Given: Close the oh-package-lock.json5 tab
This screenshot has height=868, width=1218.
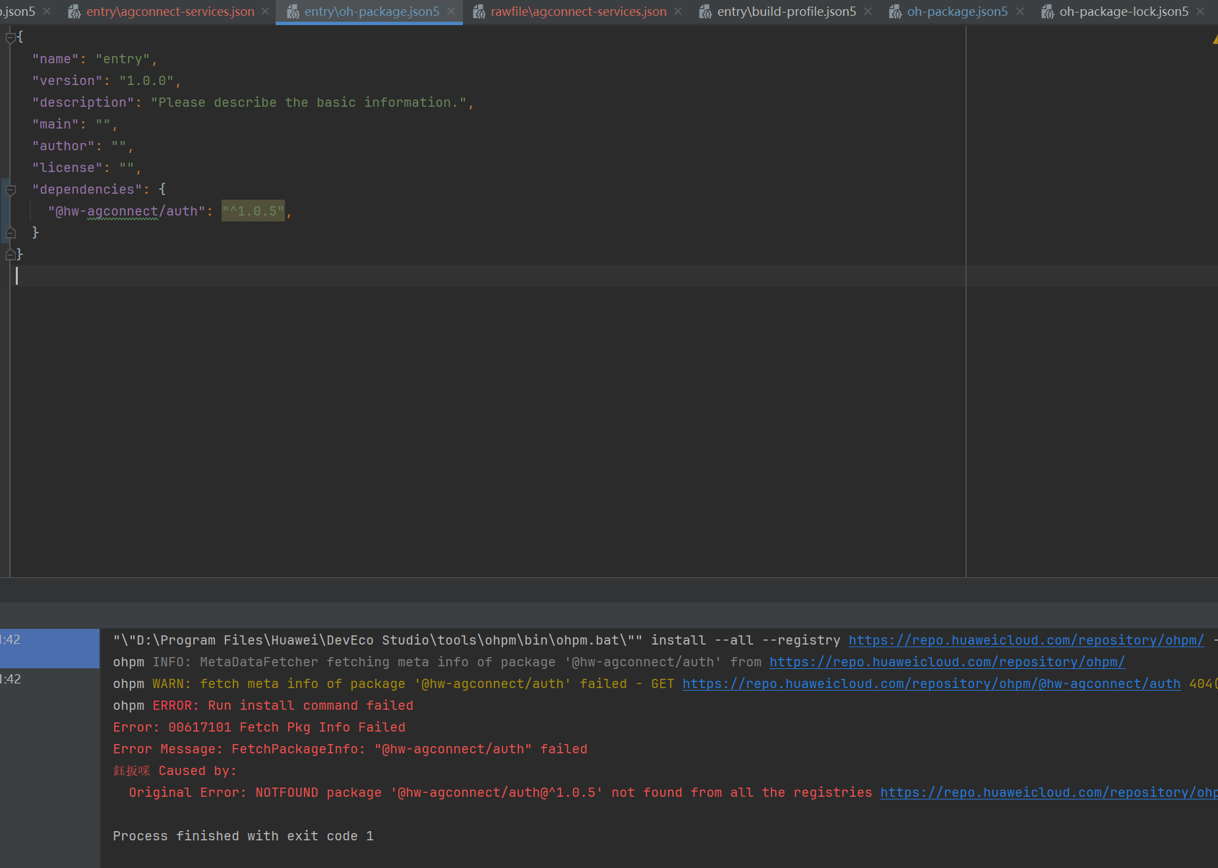Looking at the screenshot, I should (1200, 12).
